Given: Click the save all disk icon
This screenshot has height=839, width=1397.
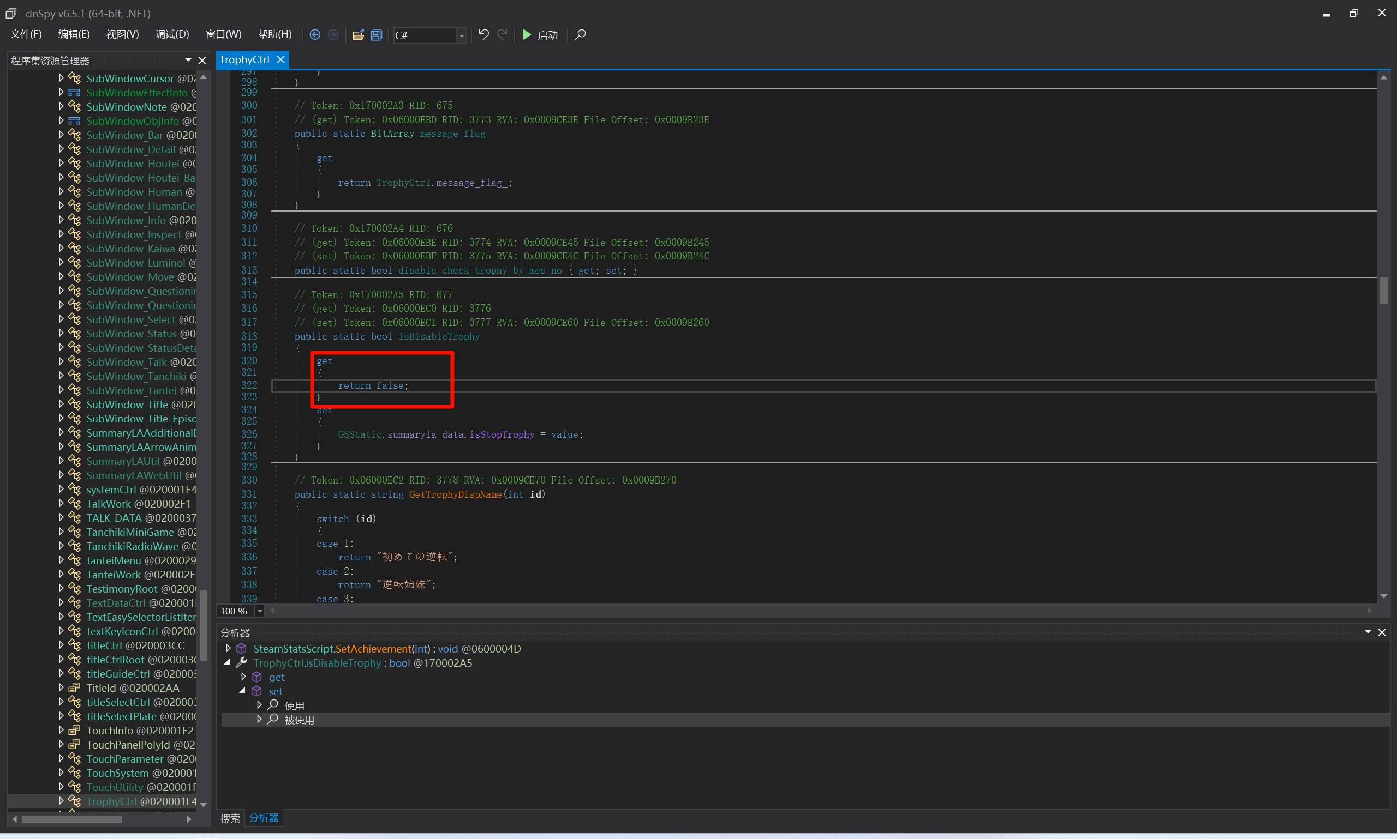Looking at the screenshot, I should (x=377, y=35).
